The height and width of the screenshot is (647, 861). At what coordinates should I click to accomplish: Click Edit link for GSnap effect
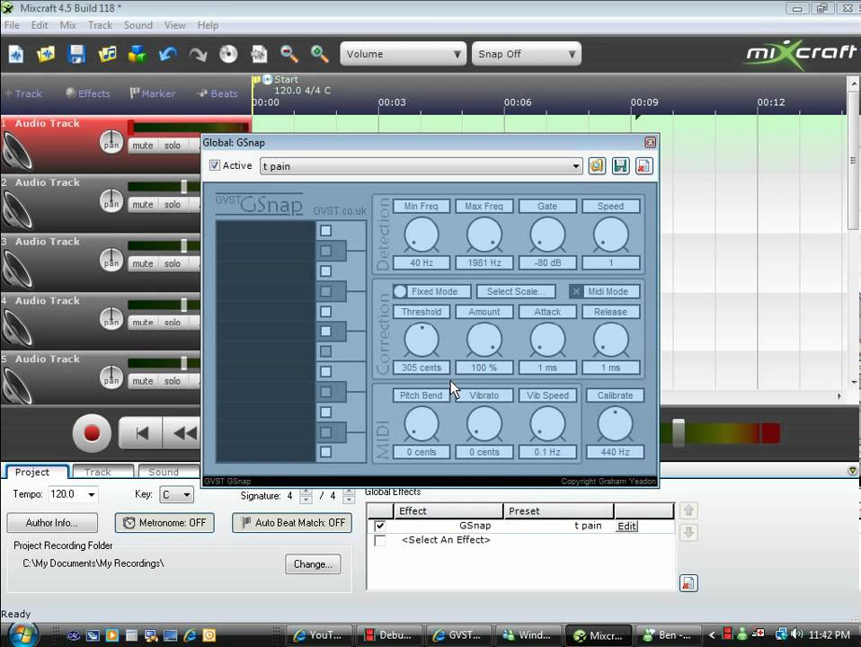(x=626, y=527)
